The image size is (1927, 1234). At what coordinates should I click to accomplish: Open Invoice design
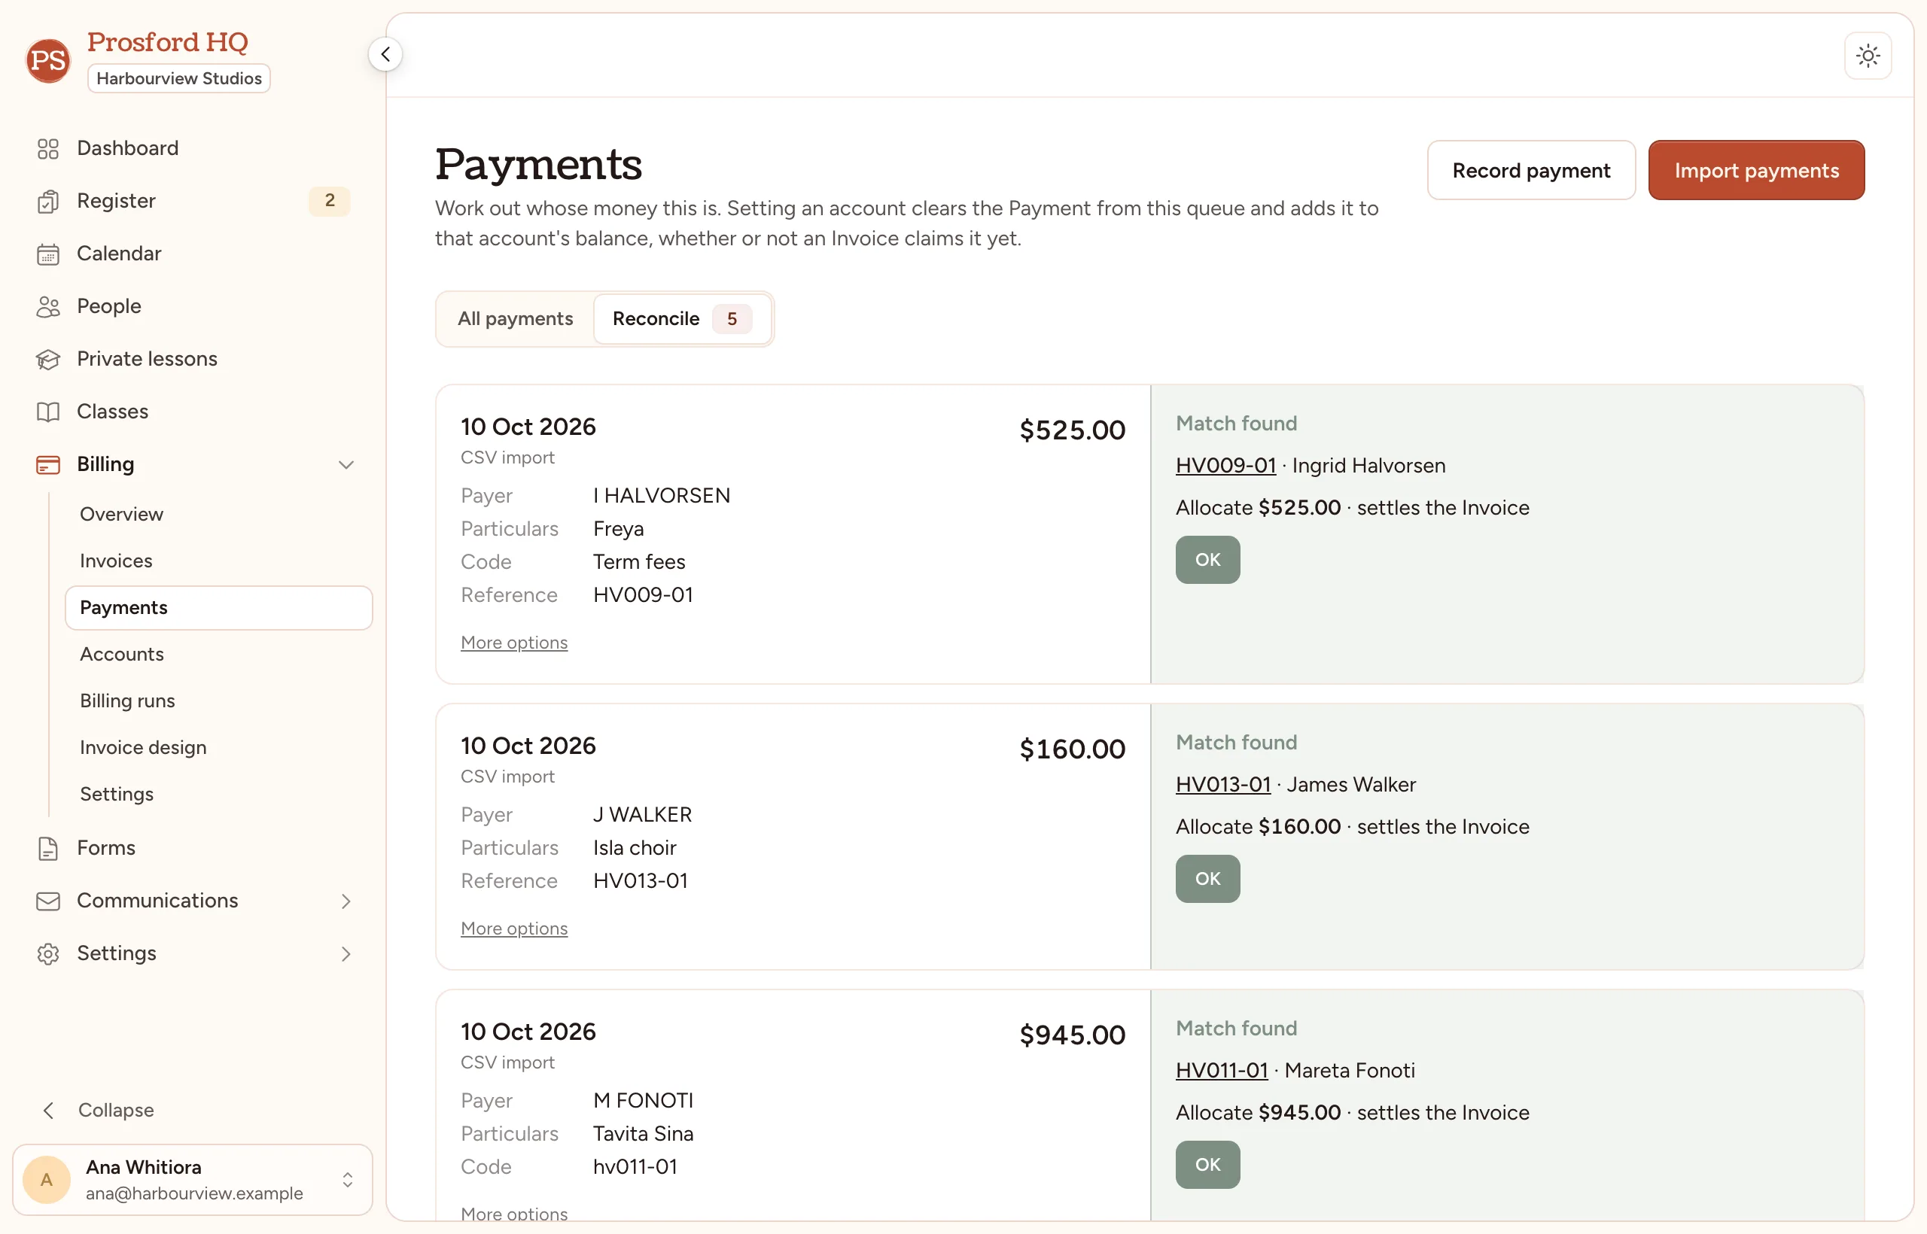click(x=144, y=747)
